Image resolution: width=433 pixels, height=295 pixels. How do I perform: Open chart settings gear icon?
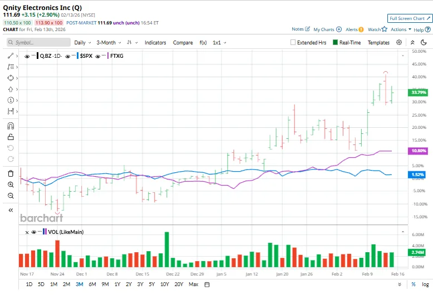pyautogui.click(x=399, y=42)
